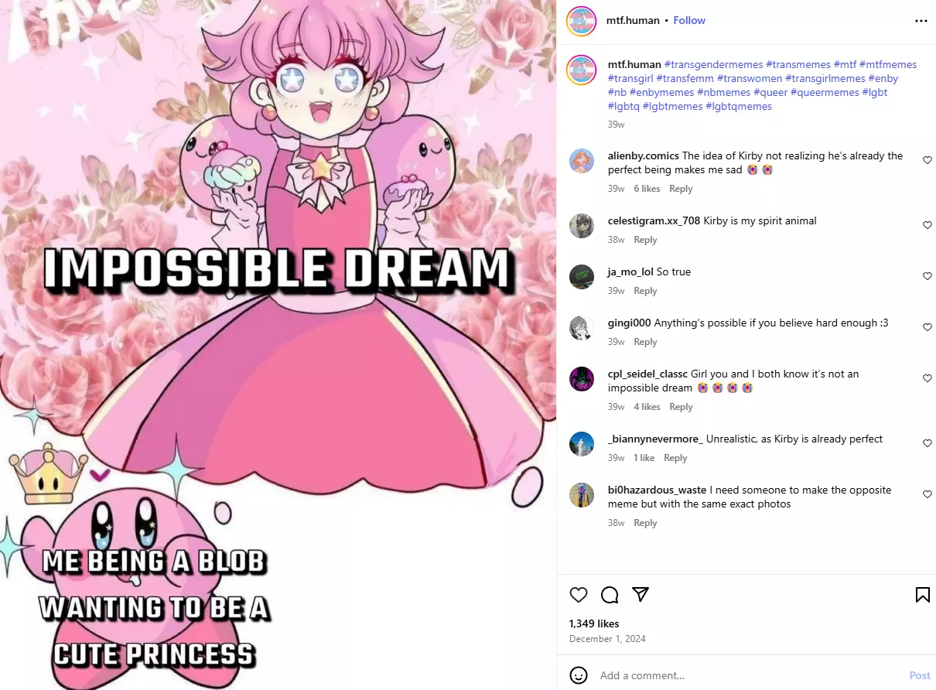
Task: Save the post with the bookmark icon
Action: point(922,594)
